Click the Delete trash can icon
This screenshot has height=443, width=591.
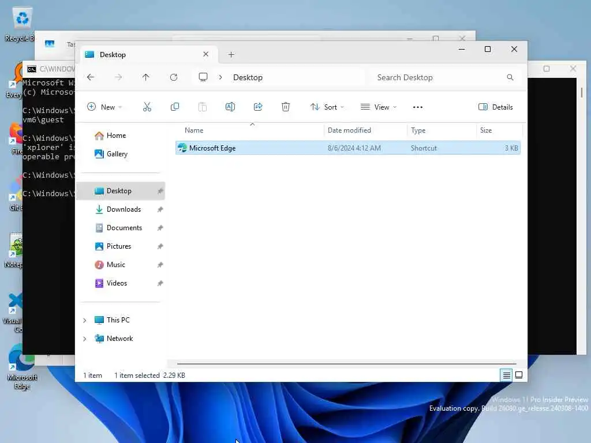tap(286, 107)
